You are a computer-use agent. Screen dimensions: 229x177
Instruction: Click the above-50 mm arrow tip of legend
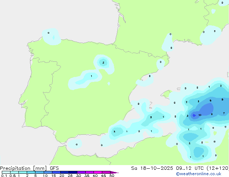coord(114,172)
